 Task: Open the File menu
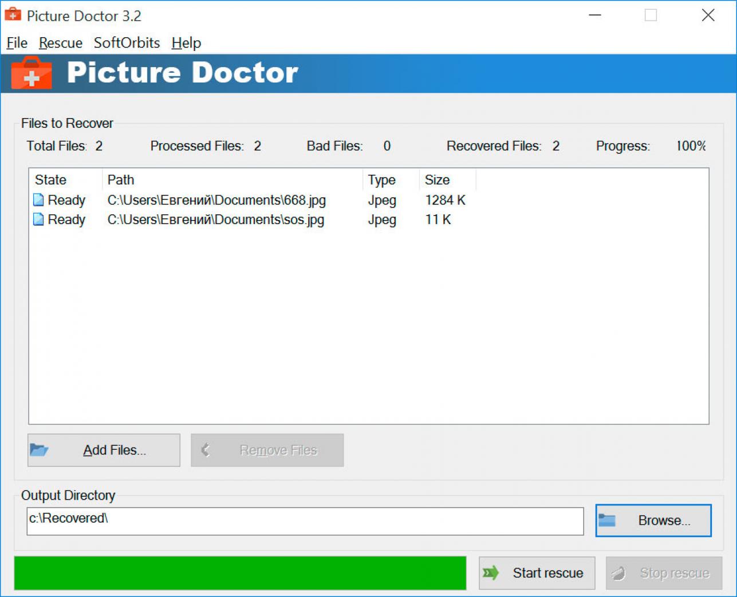(x=16, y=42)
